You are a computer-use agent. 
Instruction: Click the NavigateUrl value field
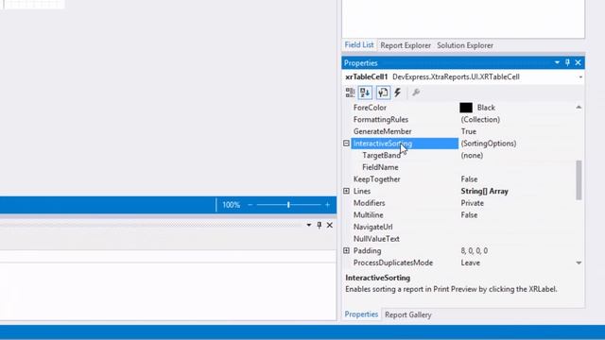click(x=517, y=227)
